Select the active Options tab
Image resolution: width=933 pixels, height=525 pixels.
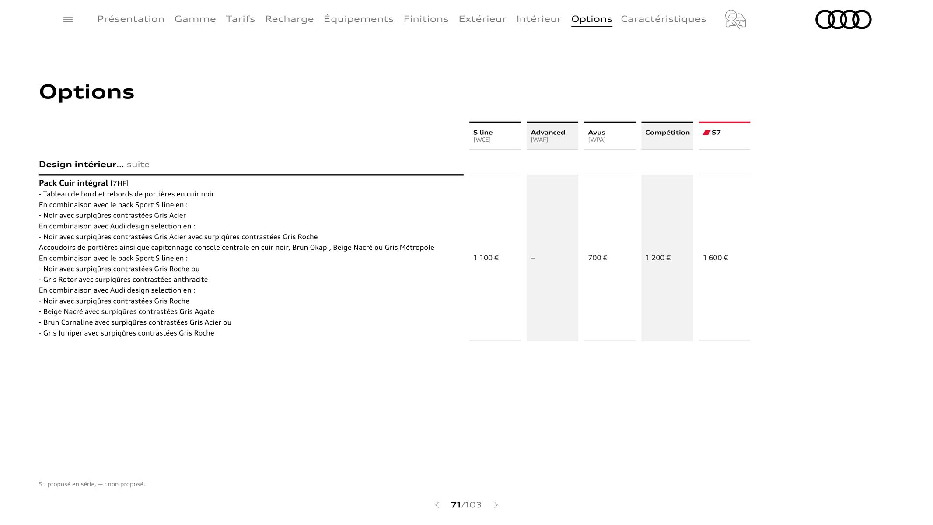(x=592, y=19)
